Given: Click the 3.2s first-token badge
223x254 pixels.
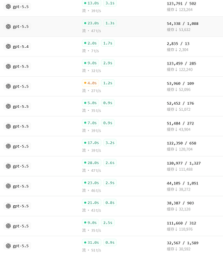Looking at the screenshot, I should point(110,143).
